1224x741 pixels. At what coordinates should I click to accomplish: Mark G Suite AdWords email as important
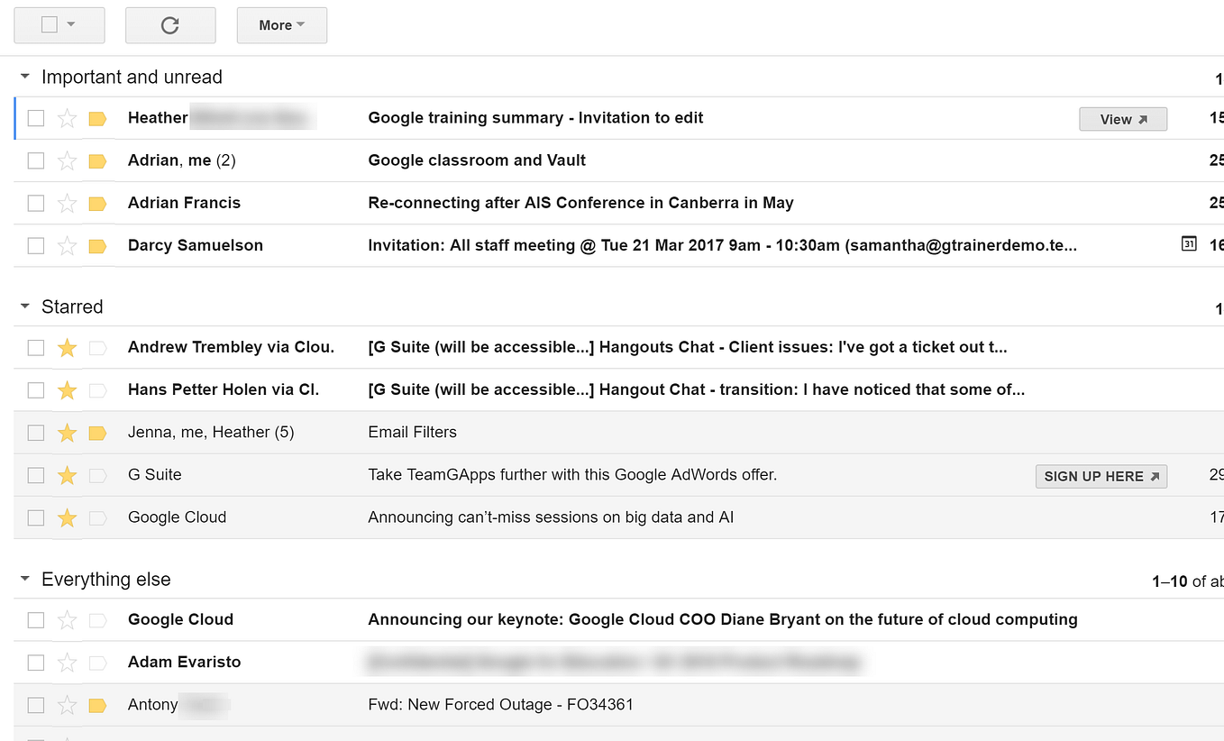[97, 476]
